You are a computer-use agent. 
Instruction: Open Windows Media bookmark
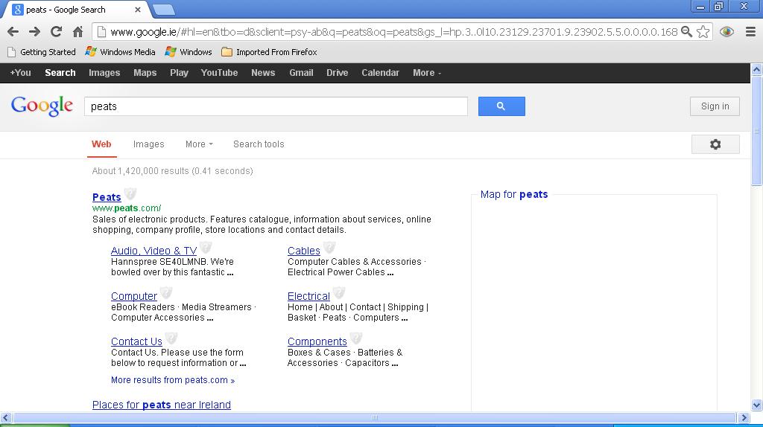tap(120, 52)
